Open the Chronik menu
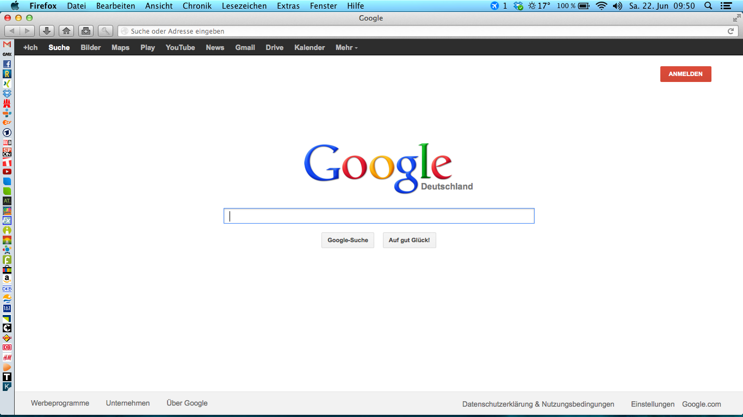 (x=197, y=6)
